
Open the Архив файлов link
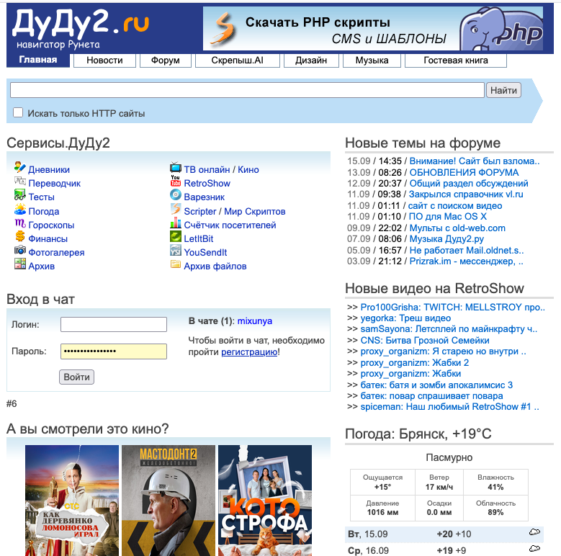[215, 266]
